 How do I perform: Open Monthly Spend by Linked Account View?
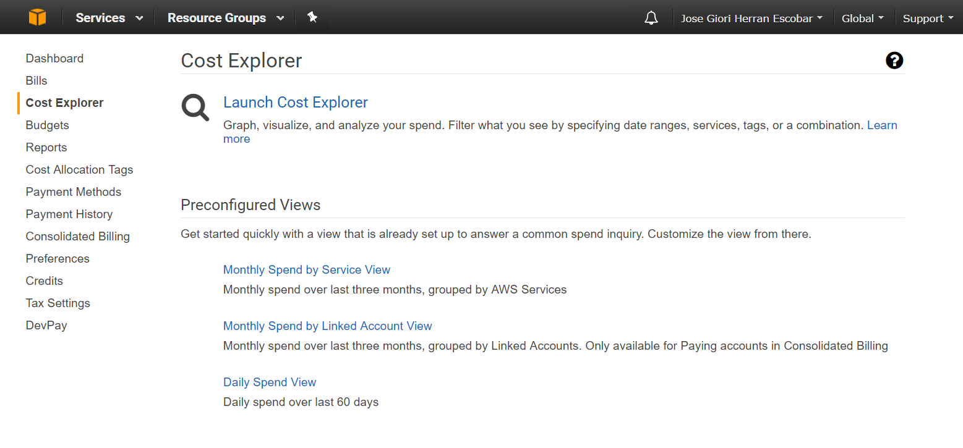coord(328,326)
